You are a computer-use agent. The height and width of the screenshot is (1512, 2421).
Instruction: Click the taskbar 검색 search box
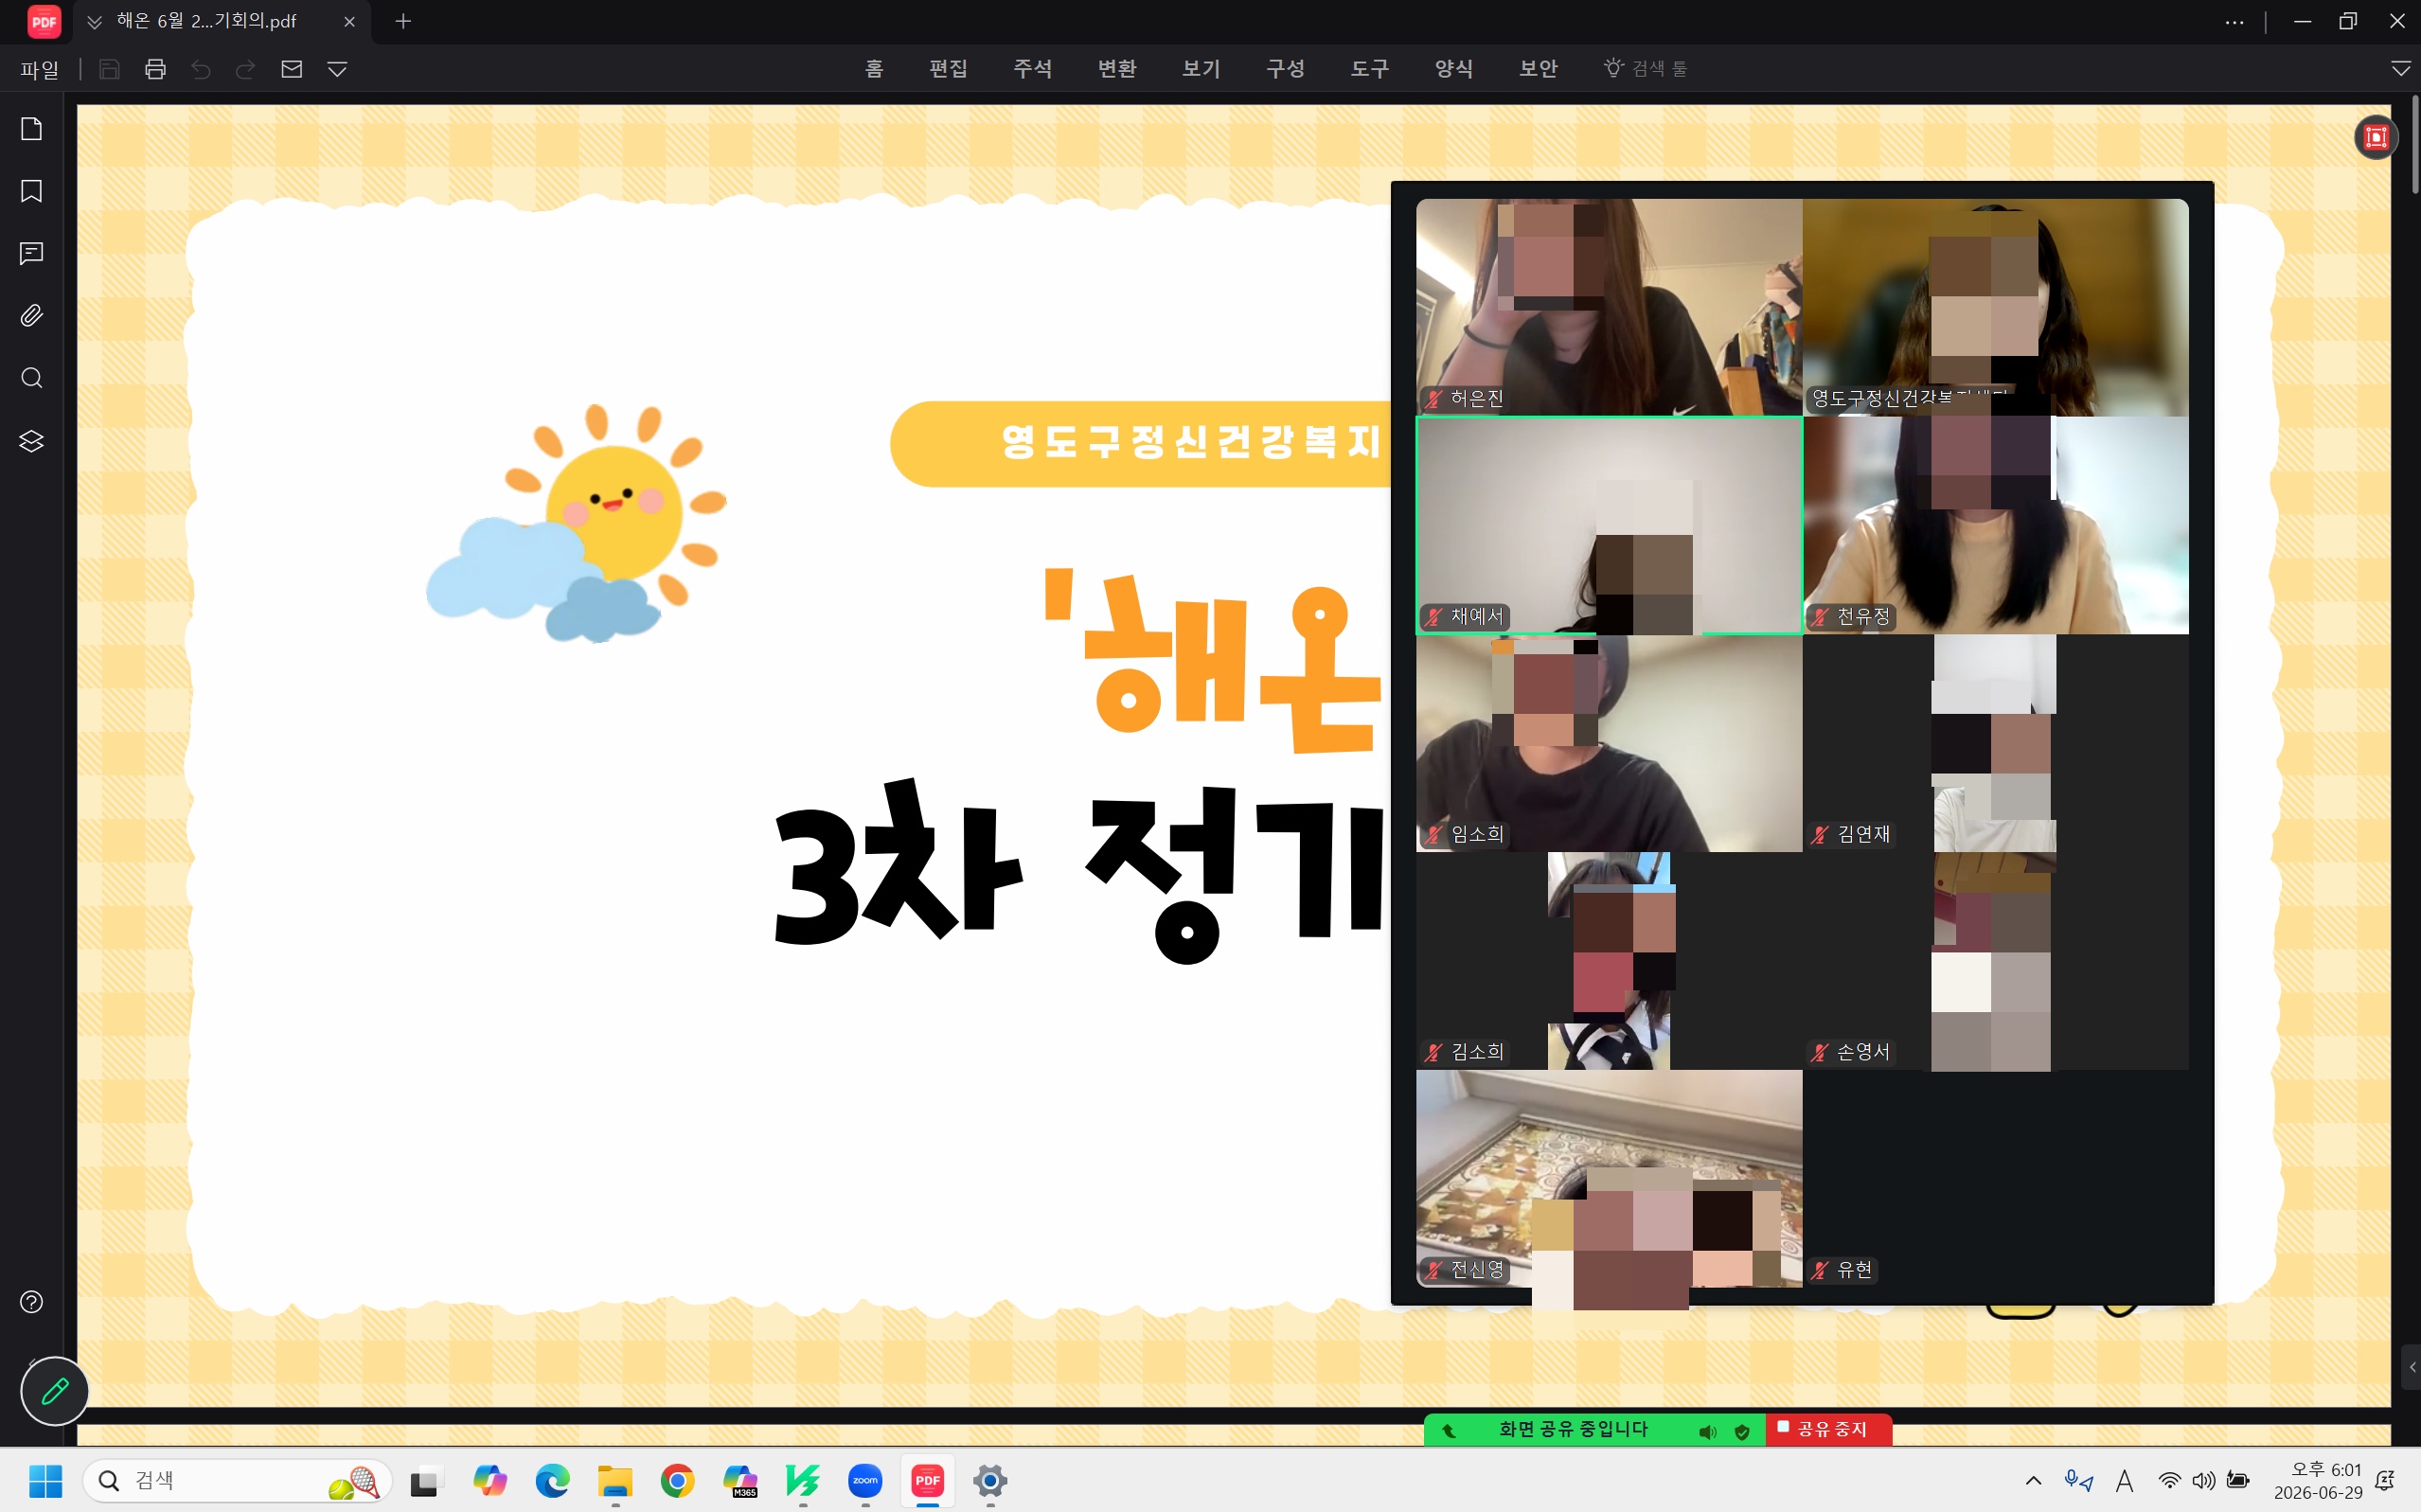pos(237,1481)
